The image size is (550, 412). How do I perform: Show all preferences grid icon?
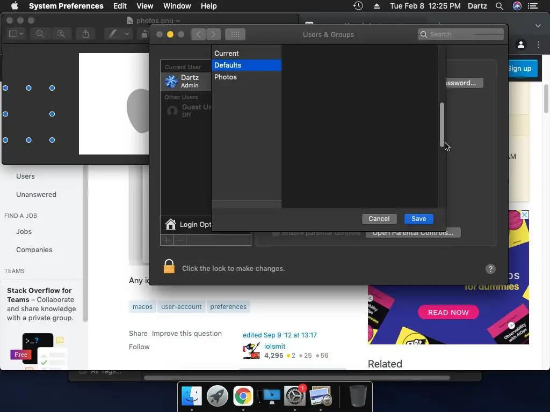[x=235, y=34]
